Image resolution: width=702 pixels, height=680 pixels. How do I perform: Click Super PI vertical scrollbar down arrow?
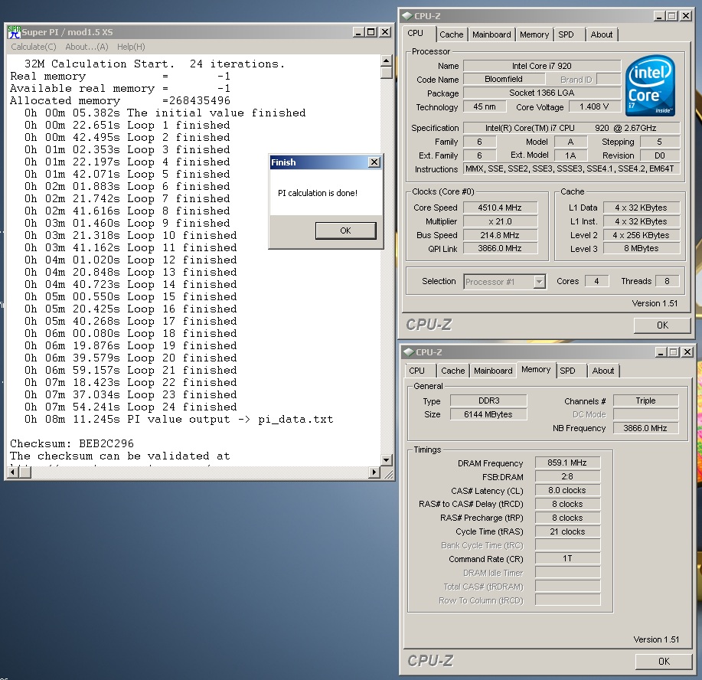click(x=387, y=459)
